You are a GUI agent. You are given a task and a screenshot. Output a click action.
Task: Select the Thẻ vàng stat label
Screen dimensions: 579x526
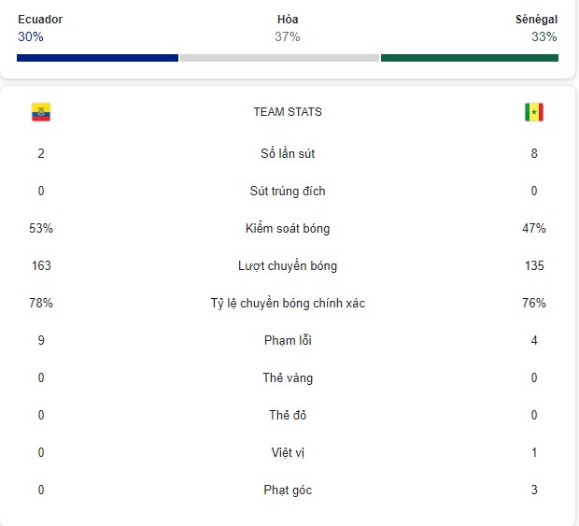(x=288, y=377)
